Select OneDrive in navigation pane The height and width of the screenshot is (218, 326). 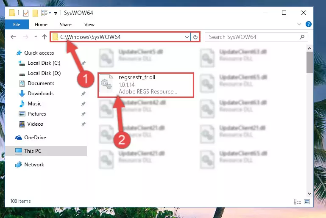point(35,138)
